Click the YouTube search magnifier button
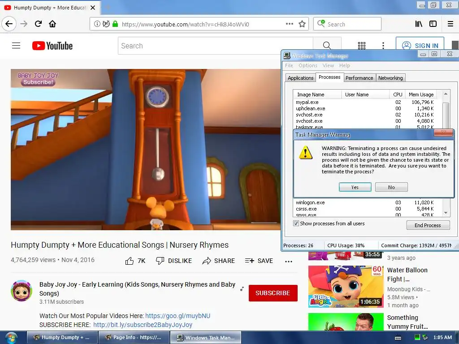 [x=327, y=46]
